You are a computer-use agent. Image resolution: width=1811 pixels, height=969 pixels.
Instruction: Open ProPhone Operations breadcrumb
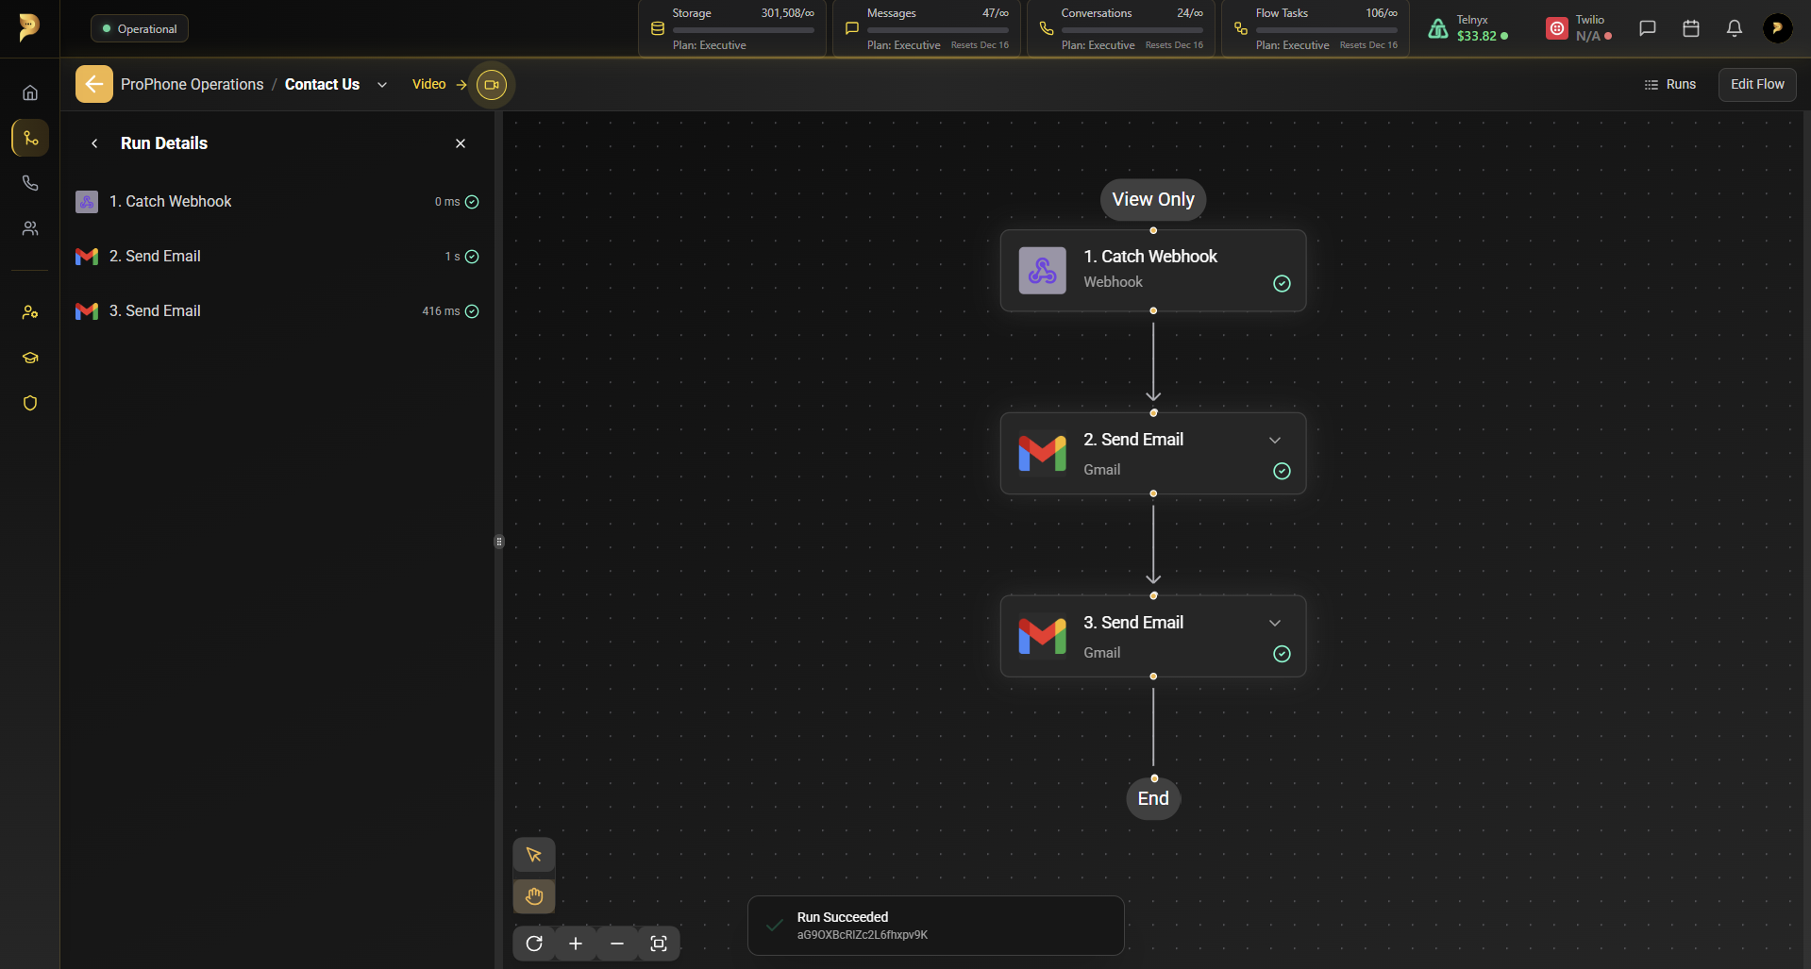click(x=193, y=85)
